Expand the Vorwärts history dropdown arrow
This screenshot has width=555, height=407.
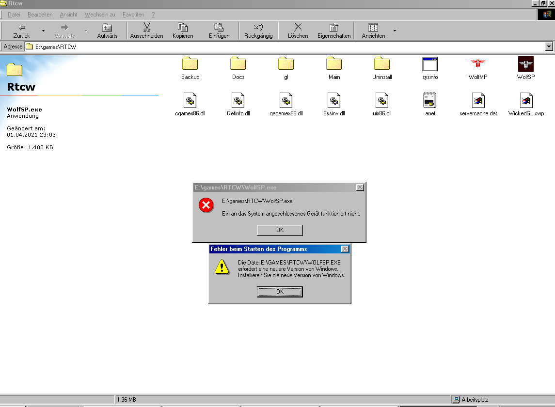86,31
